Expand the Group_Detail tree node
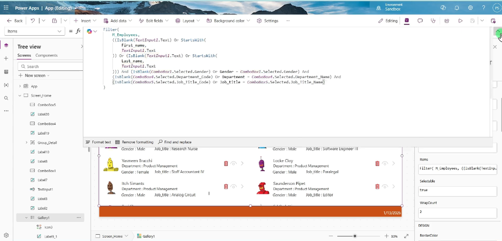Screen dimensions: 502x241 point(26,142)
